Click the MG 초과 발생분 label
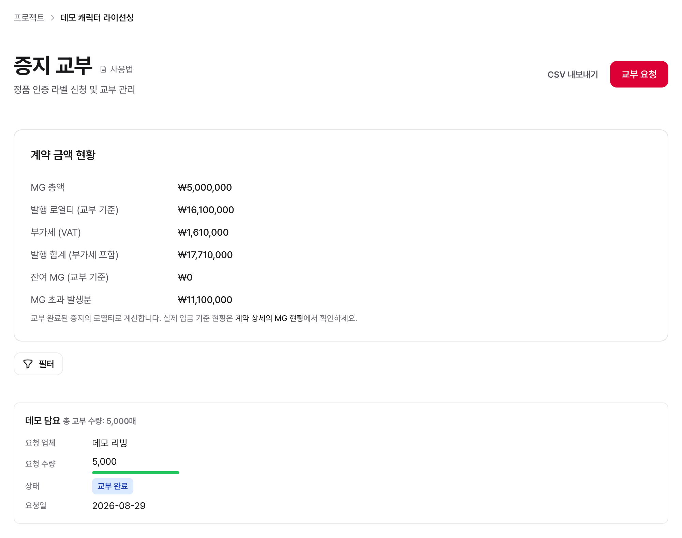The image size is (682, 538). [x=61, y=300]
